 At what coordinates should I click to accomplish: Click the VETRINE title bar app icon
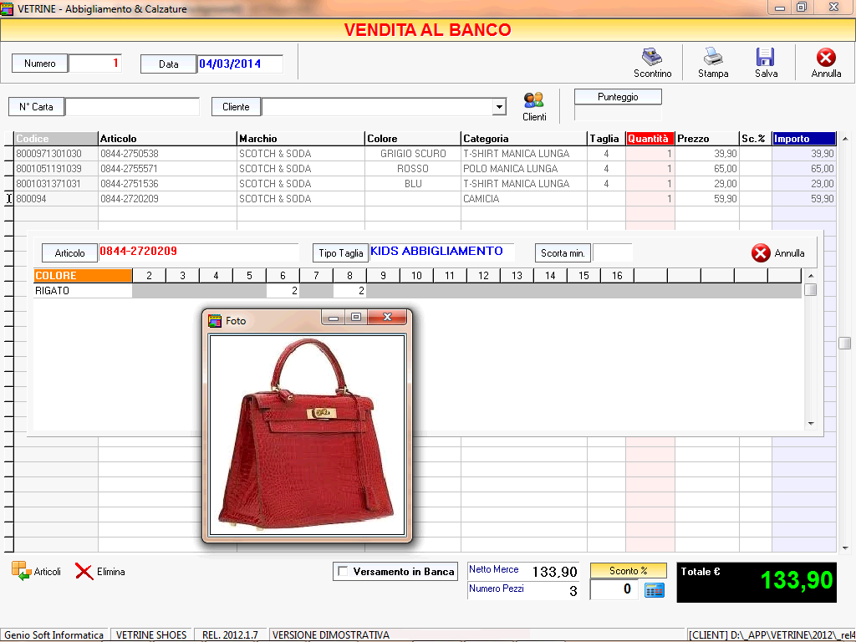pos(7,8)
